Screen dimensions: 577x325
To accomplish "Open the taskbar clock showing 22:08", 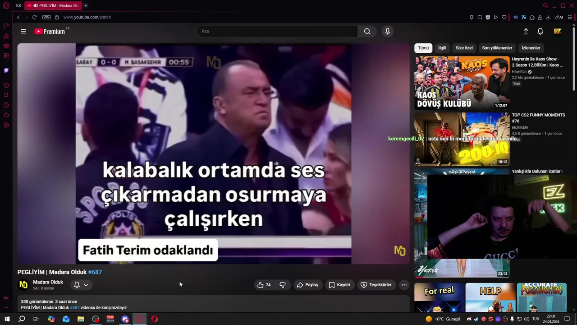I will [551, 319].
